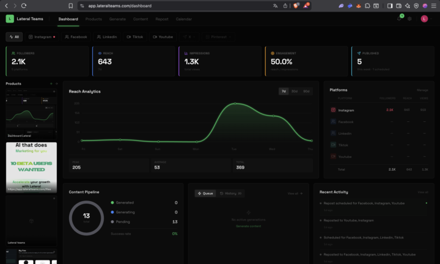Click the Youtube icon in Platforms list

(x=333, y=156)
